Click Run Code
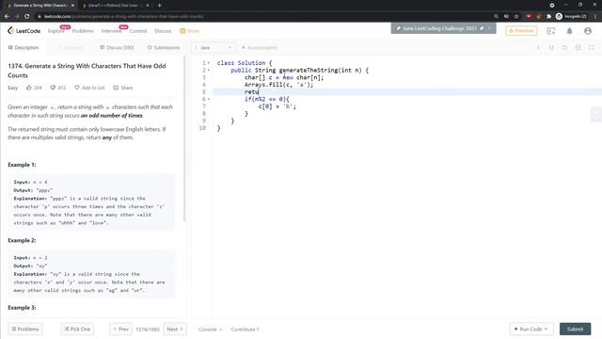 [531, 329]
